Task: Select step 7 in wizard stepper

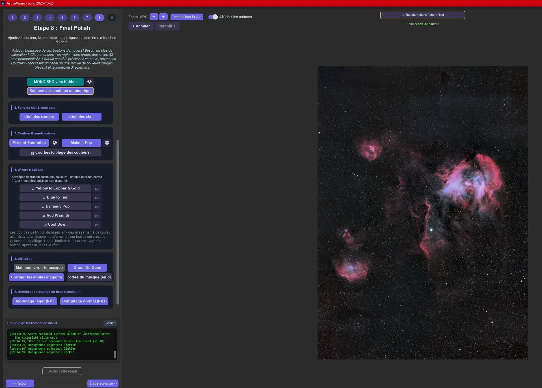Action: pyautogui.click(x=87, y=18)
